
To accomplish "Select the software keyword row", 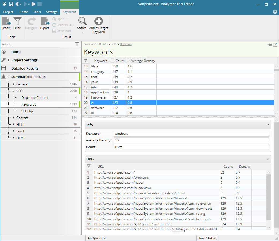I will [178, 108].
